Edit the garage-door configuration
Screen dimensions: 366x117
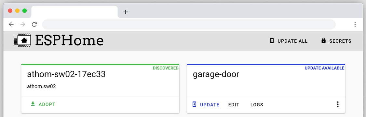[234, 105]
